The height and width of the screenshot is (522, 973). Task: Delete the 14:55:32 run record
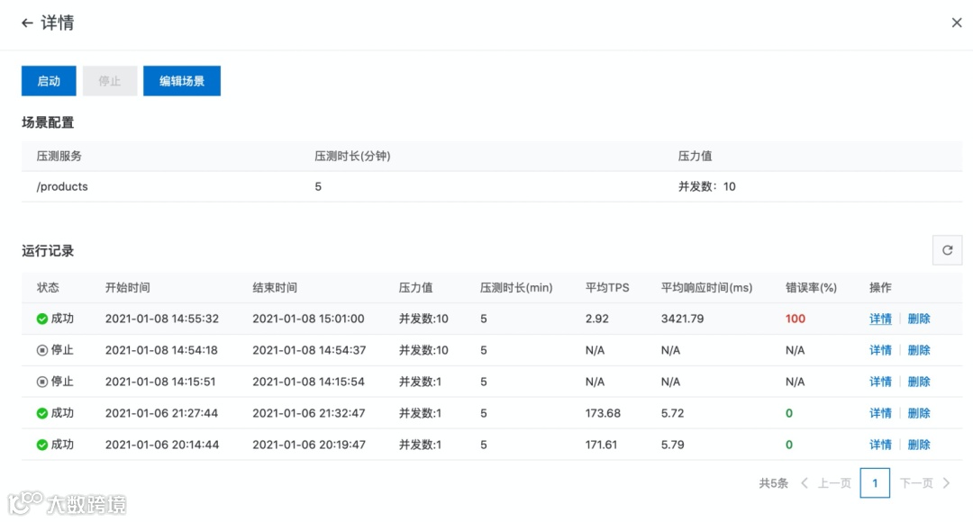tap(918, 319)
